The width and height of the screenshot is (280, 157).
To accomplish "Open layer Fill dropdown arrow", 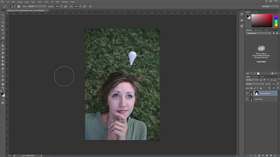I will click(x=278, y=88).
